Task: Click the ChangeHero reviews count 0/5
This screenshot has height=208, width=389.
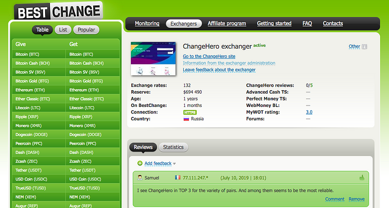Action: [x=309, y=85]
